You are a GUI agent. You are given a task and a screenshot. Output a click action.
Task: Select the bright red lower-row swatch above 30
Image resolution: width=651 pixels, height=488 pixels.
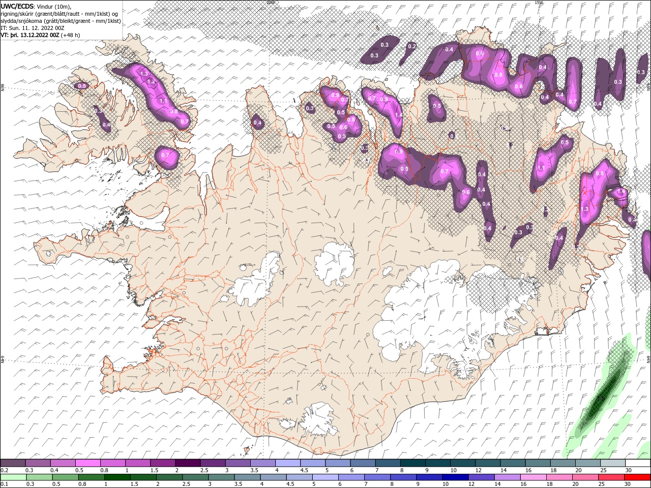[637, 477]
